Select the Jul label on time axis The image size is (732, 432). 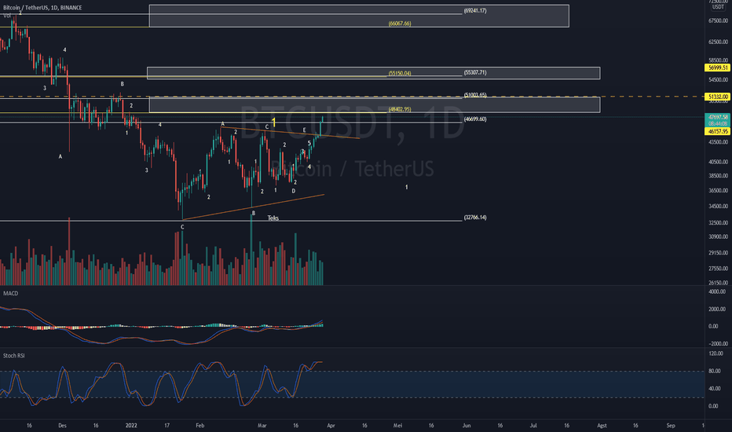tap(533, 426)
